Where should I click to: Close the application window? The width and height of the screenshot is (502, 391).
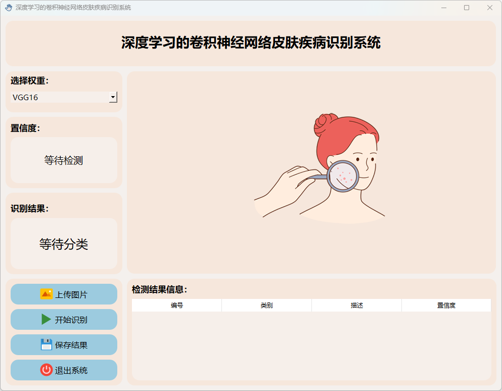489,8
